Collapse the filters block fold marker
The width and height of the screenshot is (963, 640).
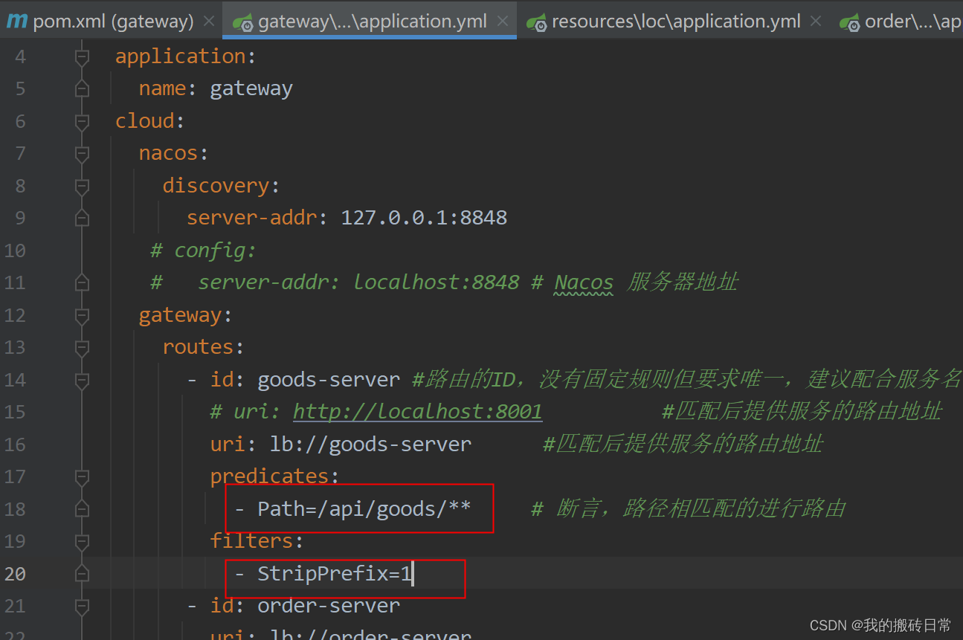pos(82,540)
